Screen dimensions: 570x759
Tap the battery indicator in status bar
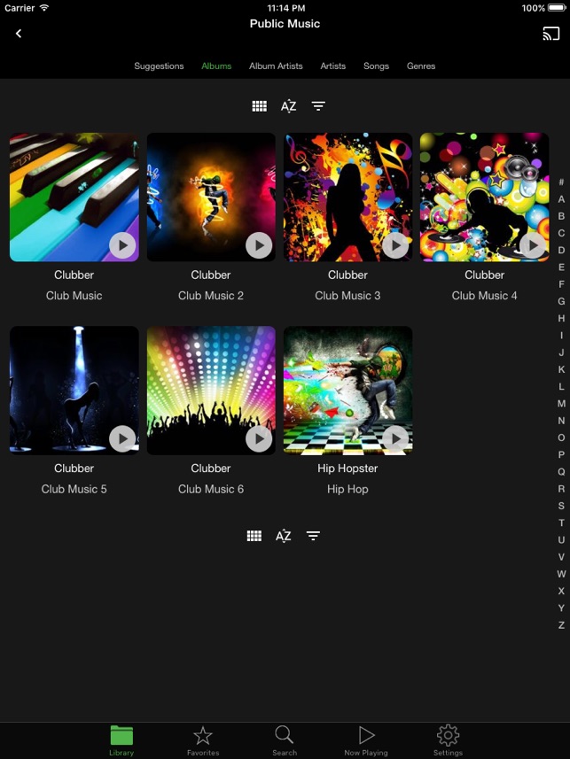(x=557, y=8)
